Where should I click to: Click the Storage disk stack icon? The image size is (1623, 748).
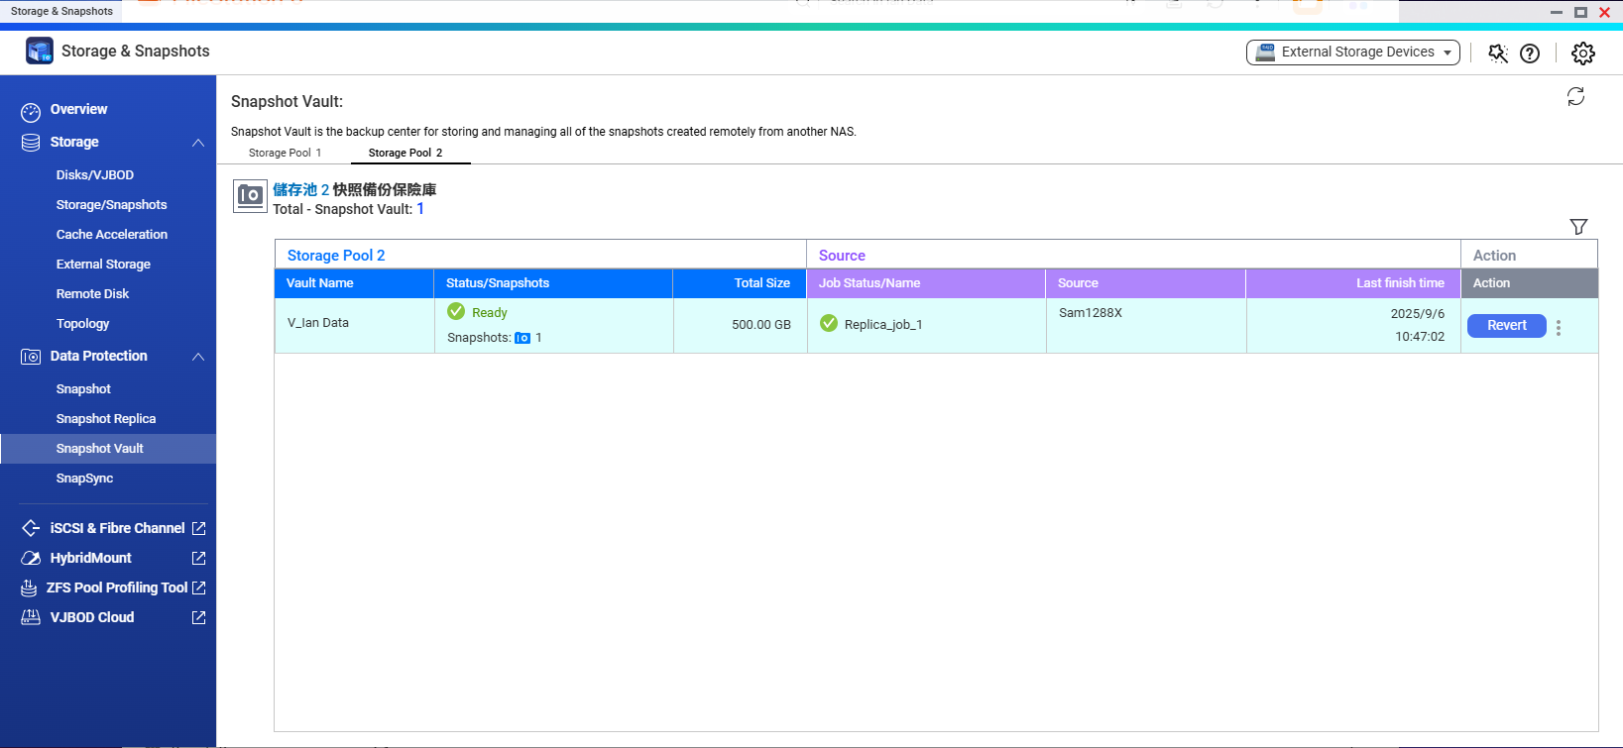(31, 143)
